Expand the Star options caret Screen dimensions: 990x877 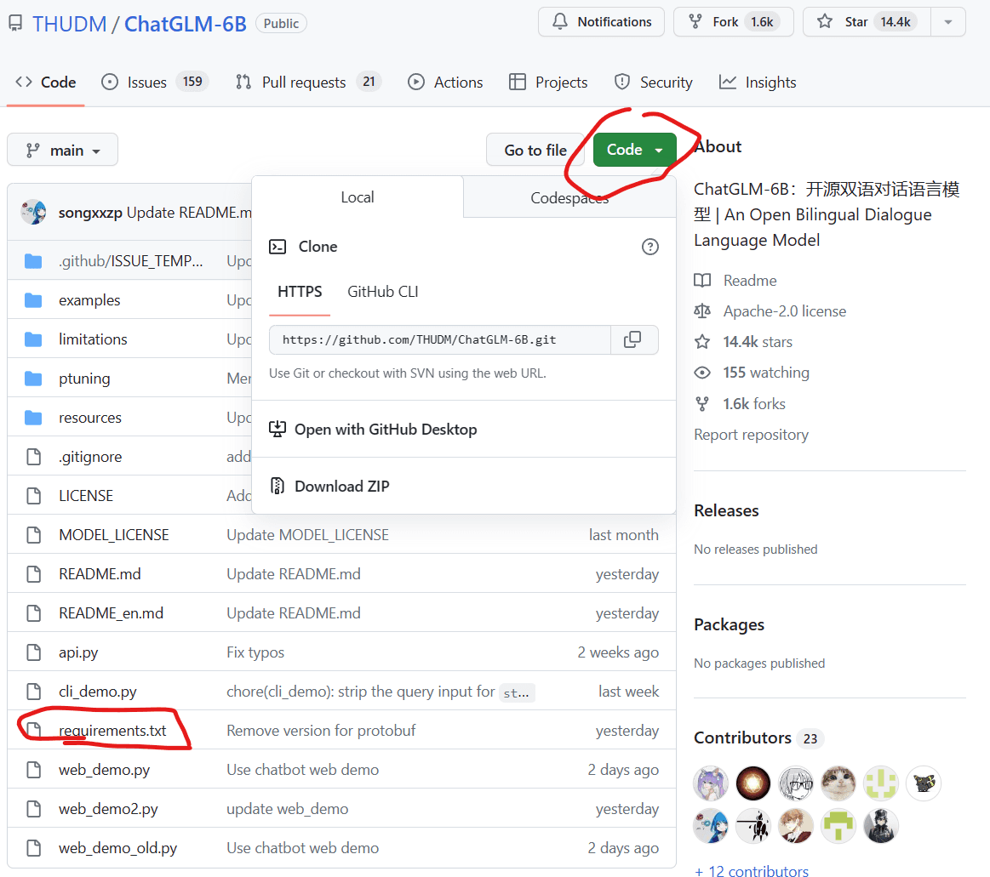947,21
